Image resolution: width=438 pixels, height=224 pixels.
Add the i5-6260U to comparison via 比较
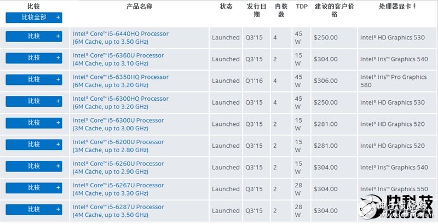point(33,166)
